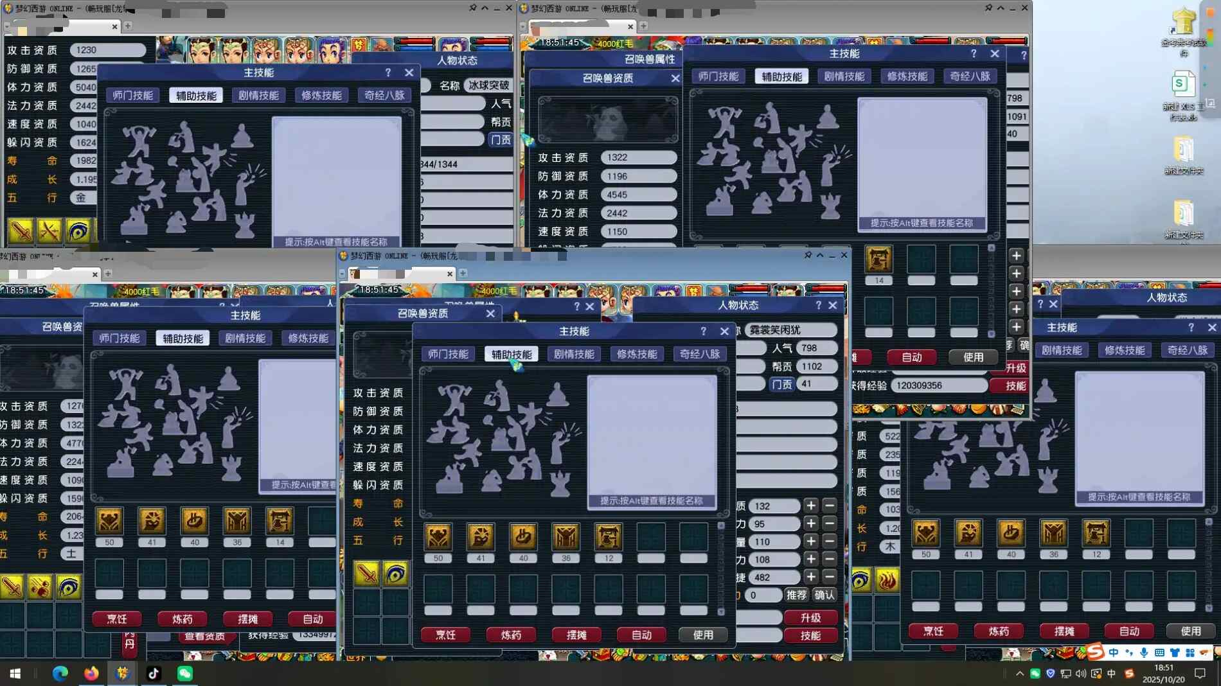
Task: Pick level-41 skill icon in bottom-left game window
Action: pyautogui.click(x=152, y=521)
